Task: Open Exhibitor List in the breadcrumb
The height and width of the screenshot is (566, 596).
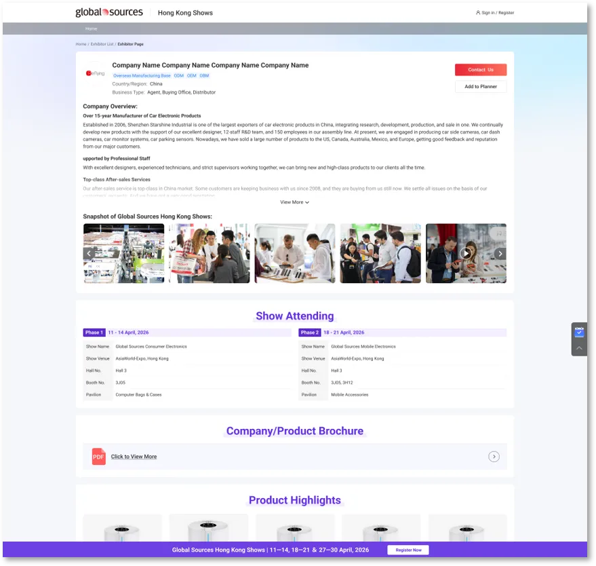Action: [x=102, y=44]
